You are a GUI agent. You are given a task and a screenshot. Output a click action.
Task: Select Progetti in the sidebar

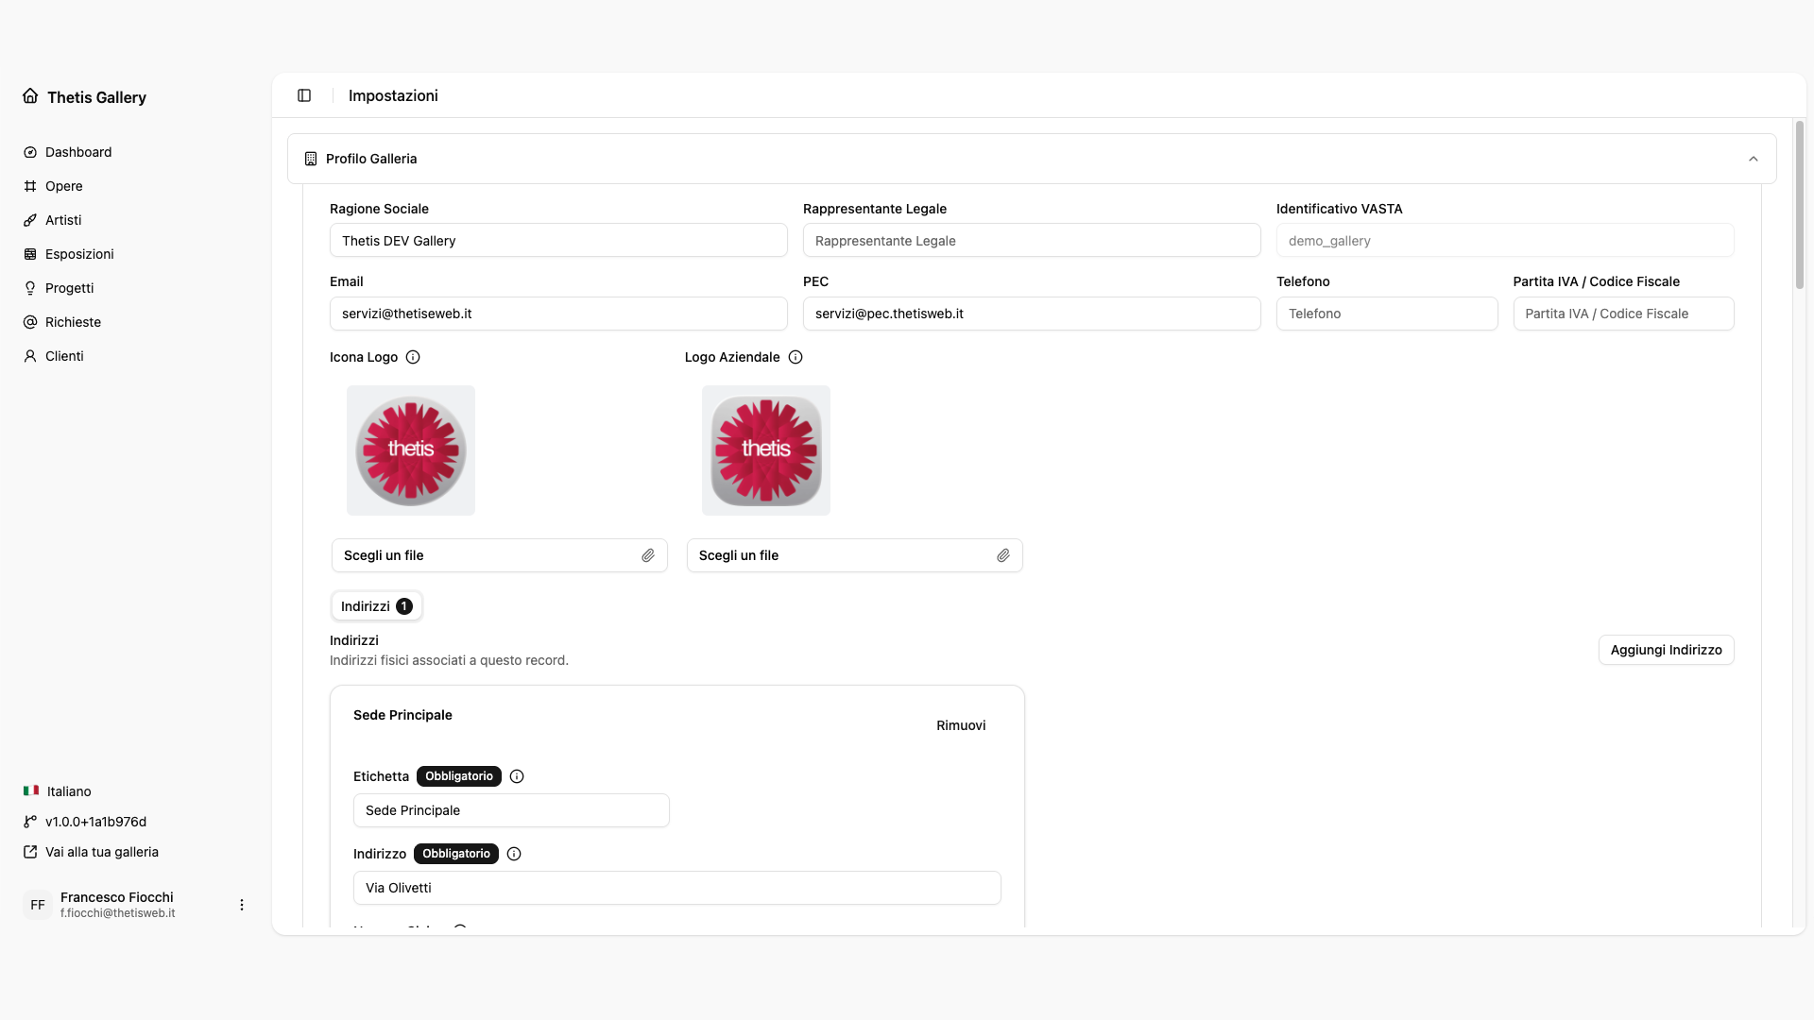click(135, 288)
